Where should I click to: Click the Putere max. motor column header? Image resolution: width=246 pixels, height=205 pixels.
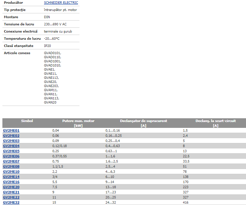pyautogui.click(x=78, y=123)
